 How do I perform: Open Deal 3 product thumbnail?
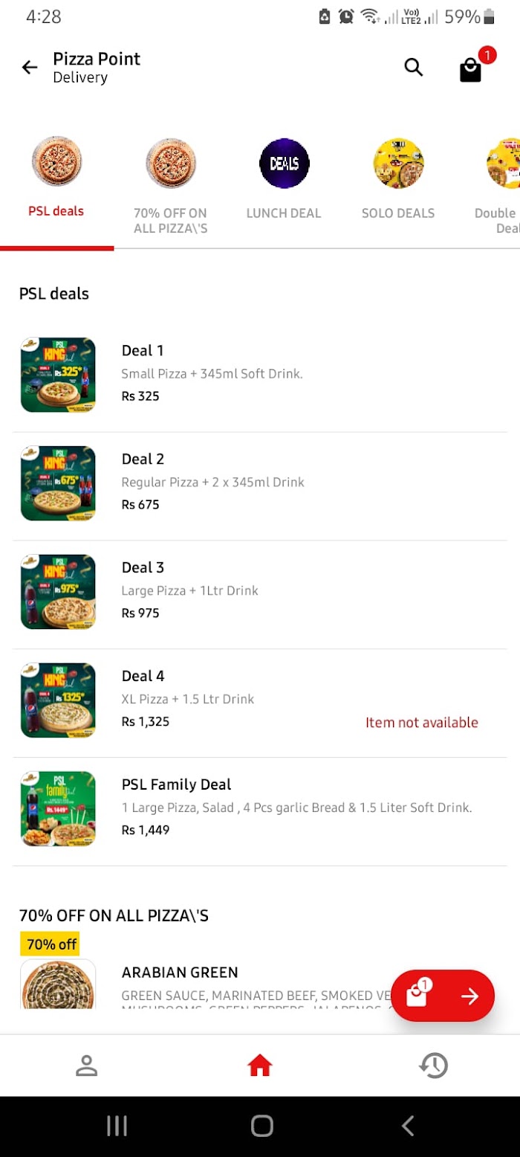coord(58,592)
